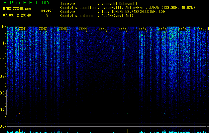Click the Receiving Location label
Image resolution: width=209 pixels, height=133 pixels.
click(x=77, y=8)
